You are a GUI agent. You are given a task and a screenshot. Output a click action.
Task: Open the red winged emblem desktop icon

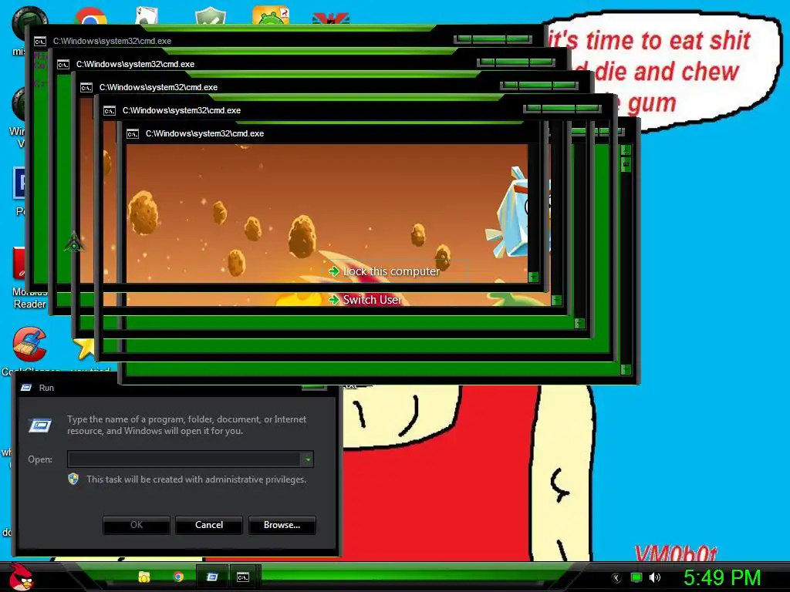coord(330,18)
